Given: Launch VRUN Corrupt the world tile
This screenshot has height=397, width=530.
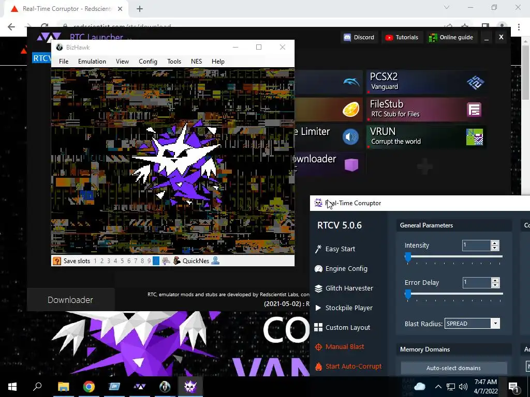Looking at the screenshot, I should click(426, 136).
